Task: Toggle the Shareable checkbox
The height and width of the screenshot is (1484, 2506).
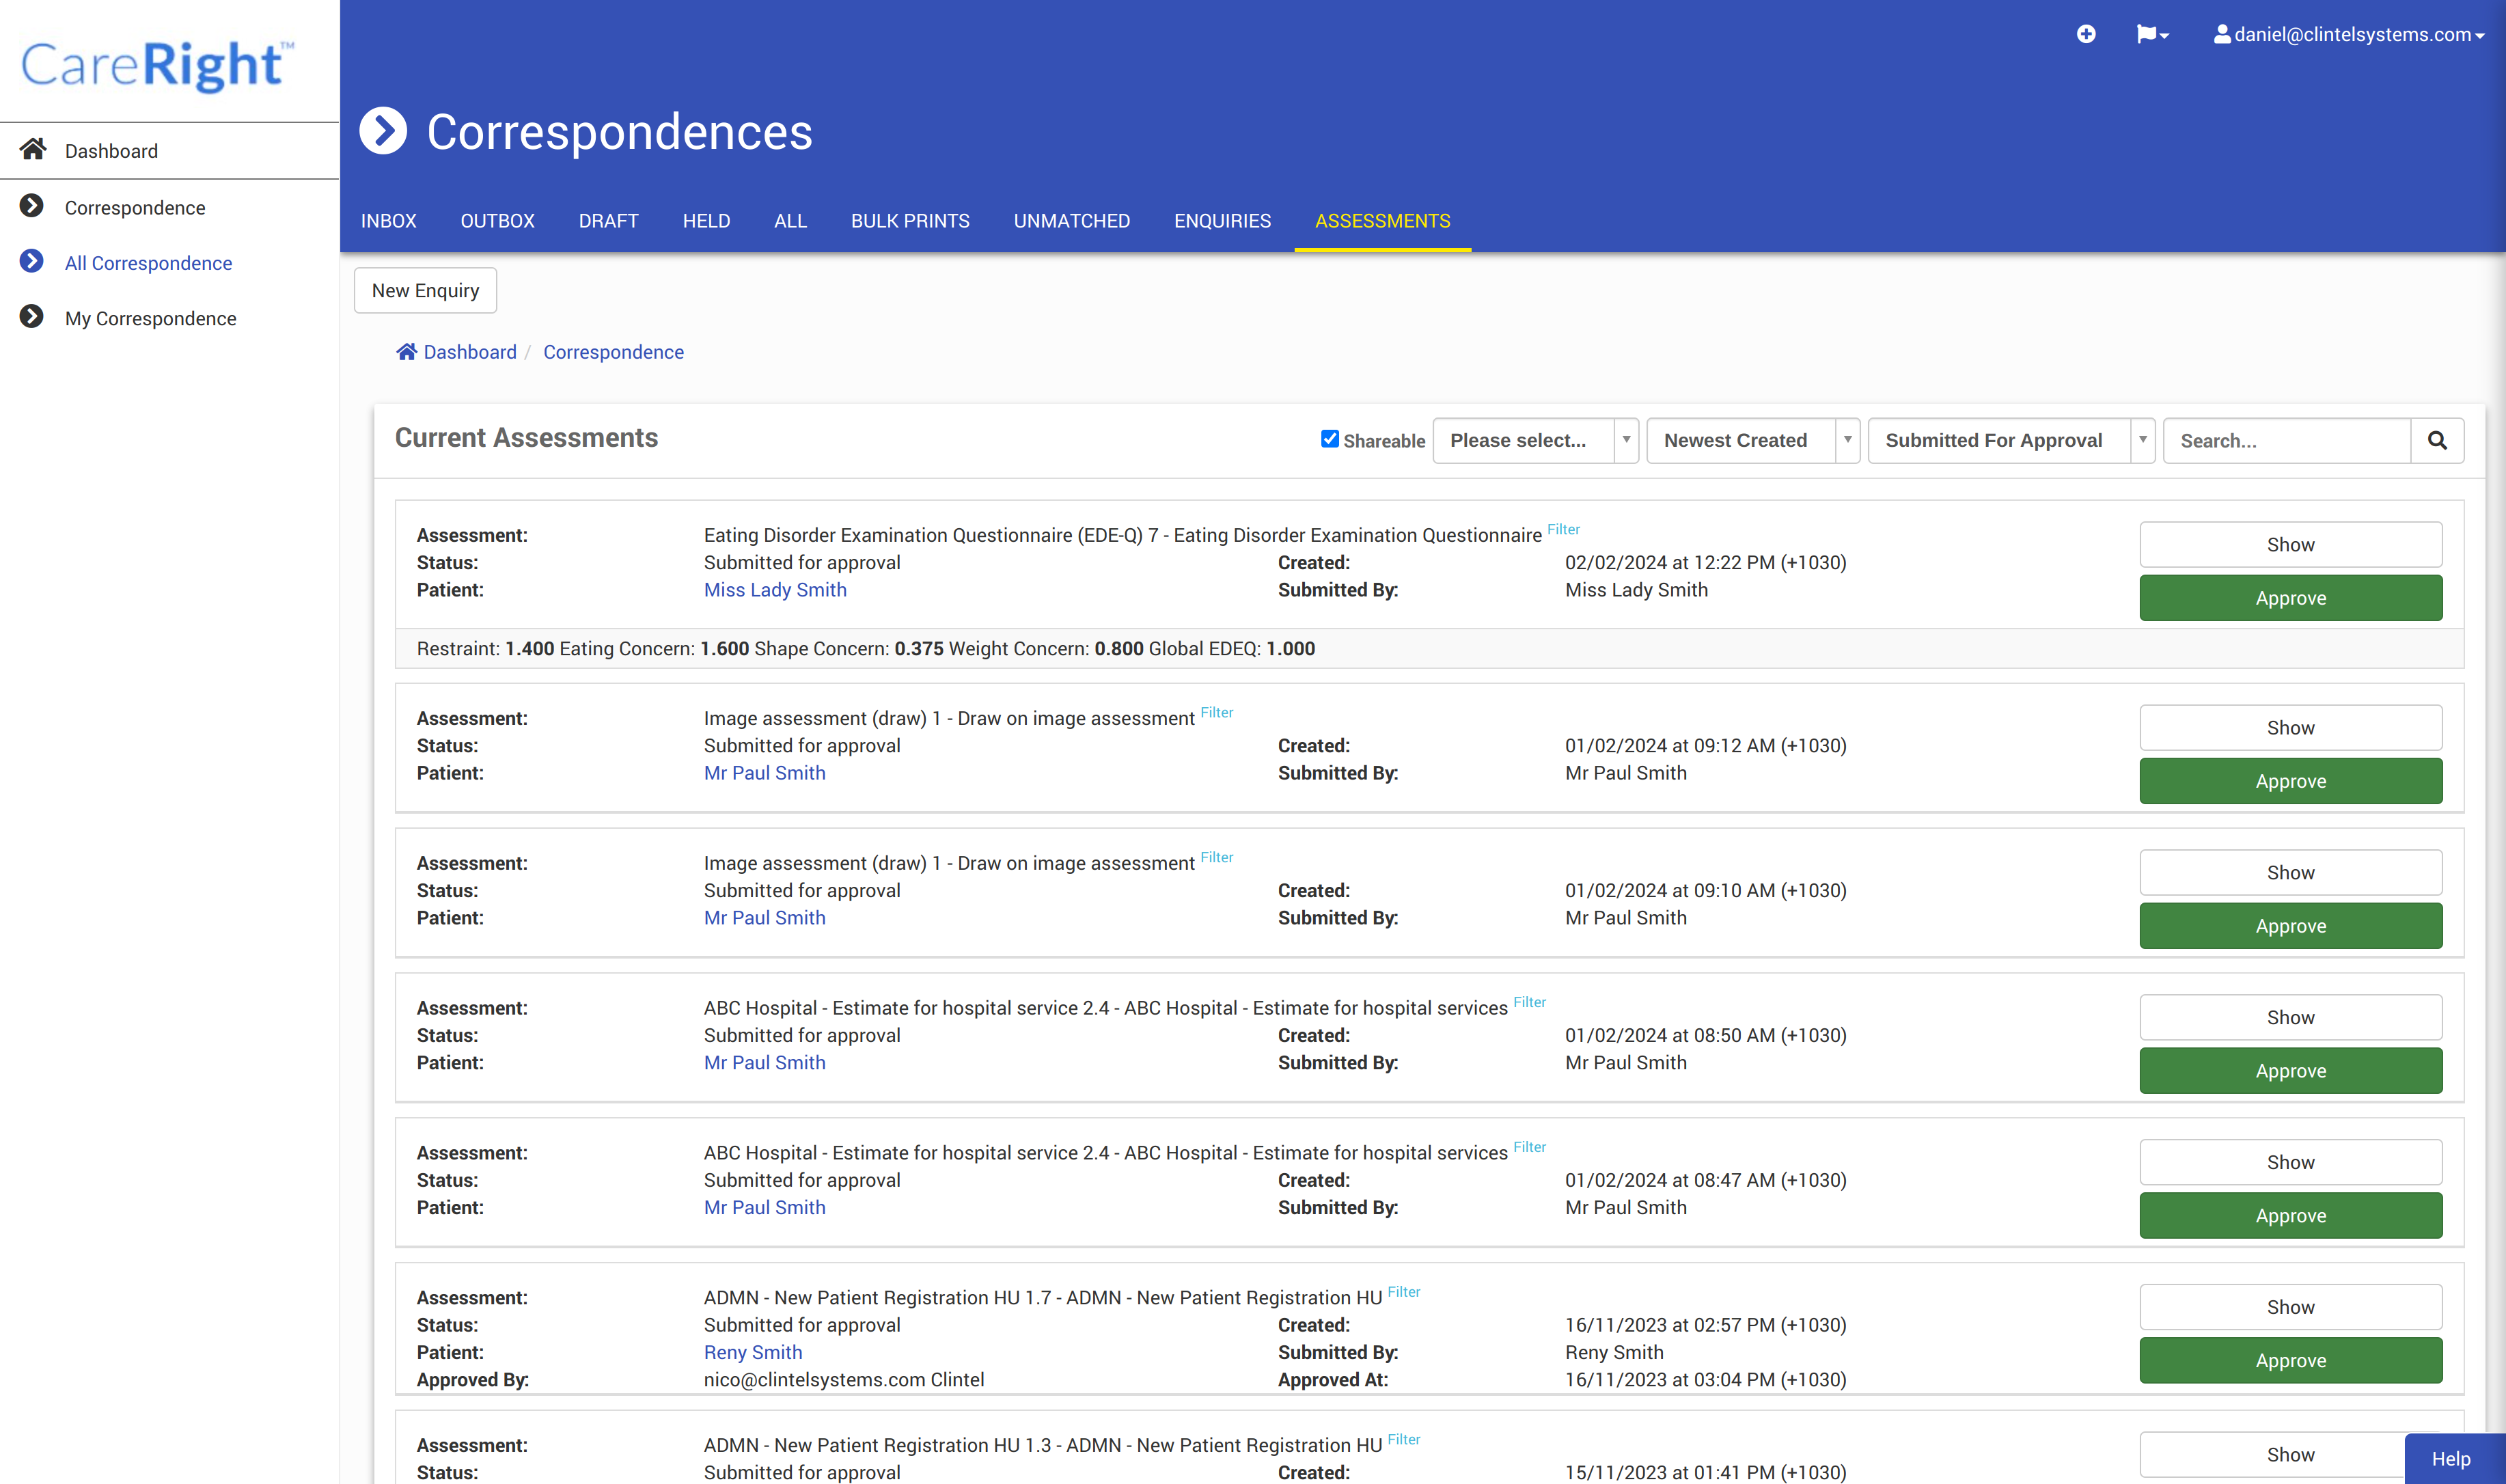Action: tap(1329, 439)
